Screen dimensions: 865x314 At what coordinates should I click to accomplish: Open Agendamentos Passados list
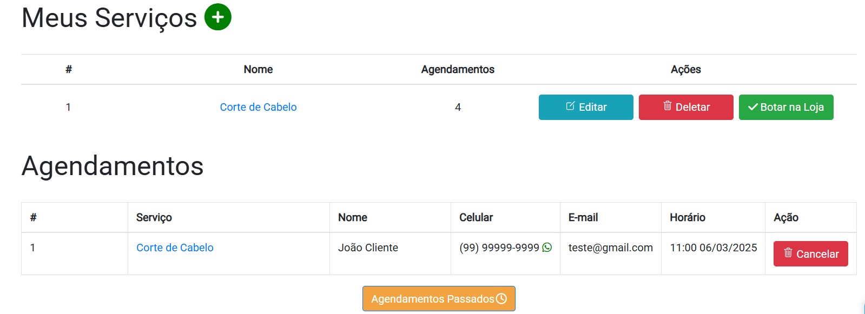click(x=438, y=298)
